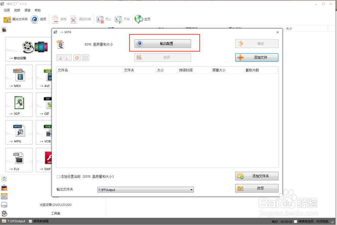Open the 帮助 help menu
This screenshot has height=225, width=337.
38,10
